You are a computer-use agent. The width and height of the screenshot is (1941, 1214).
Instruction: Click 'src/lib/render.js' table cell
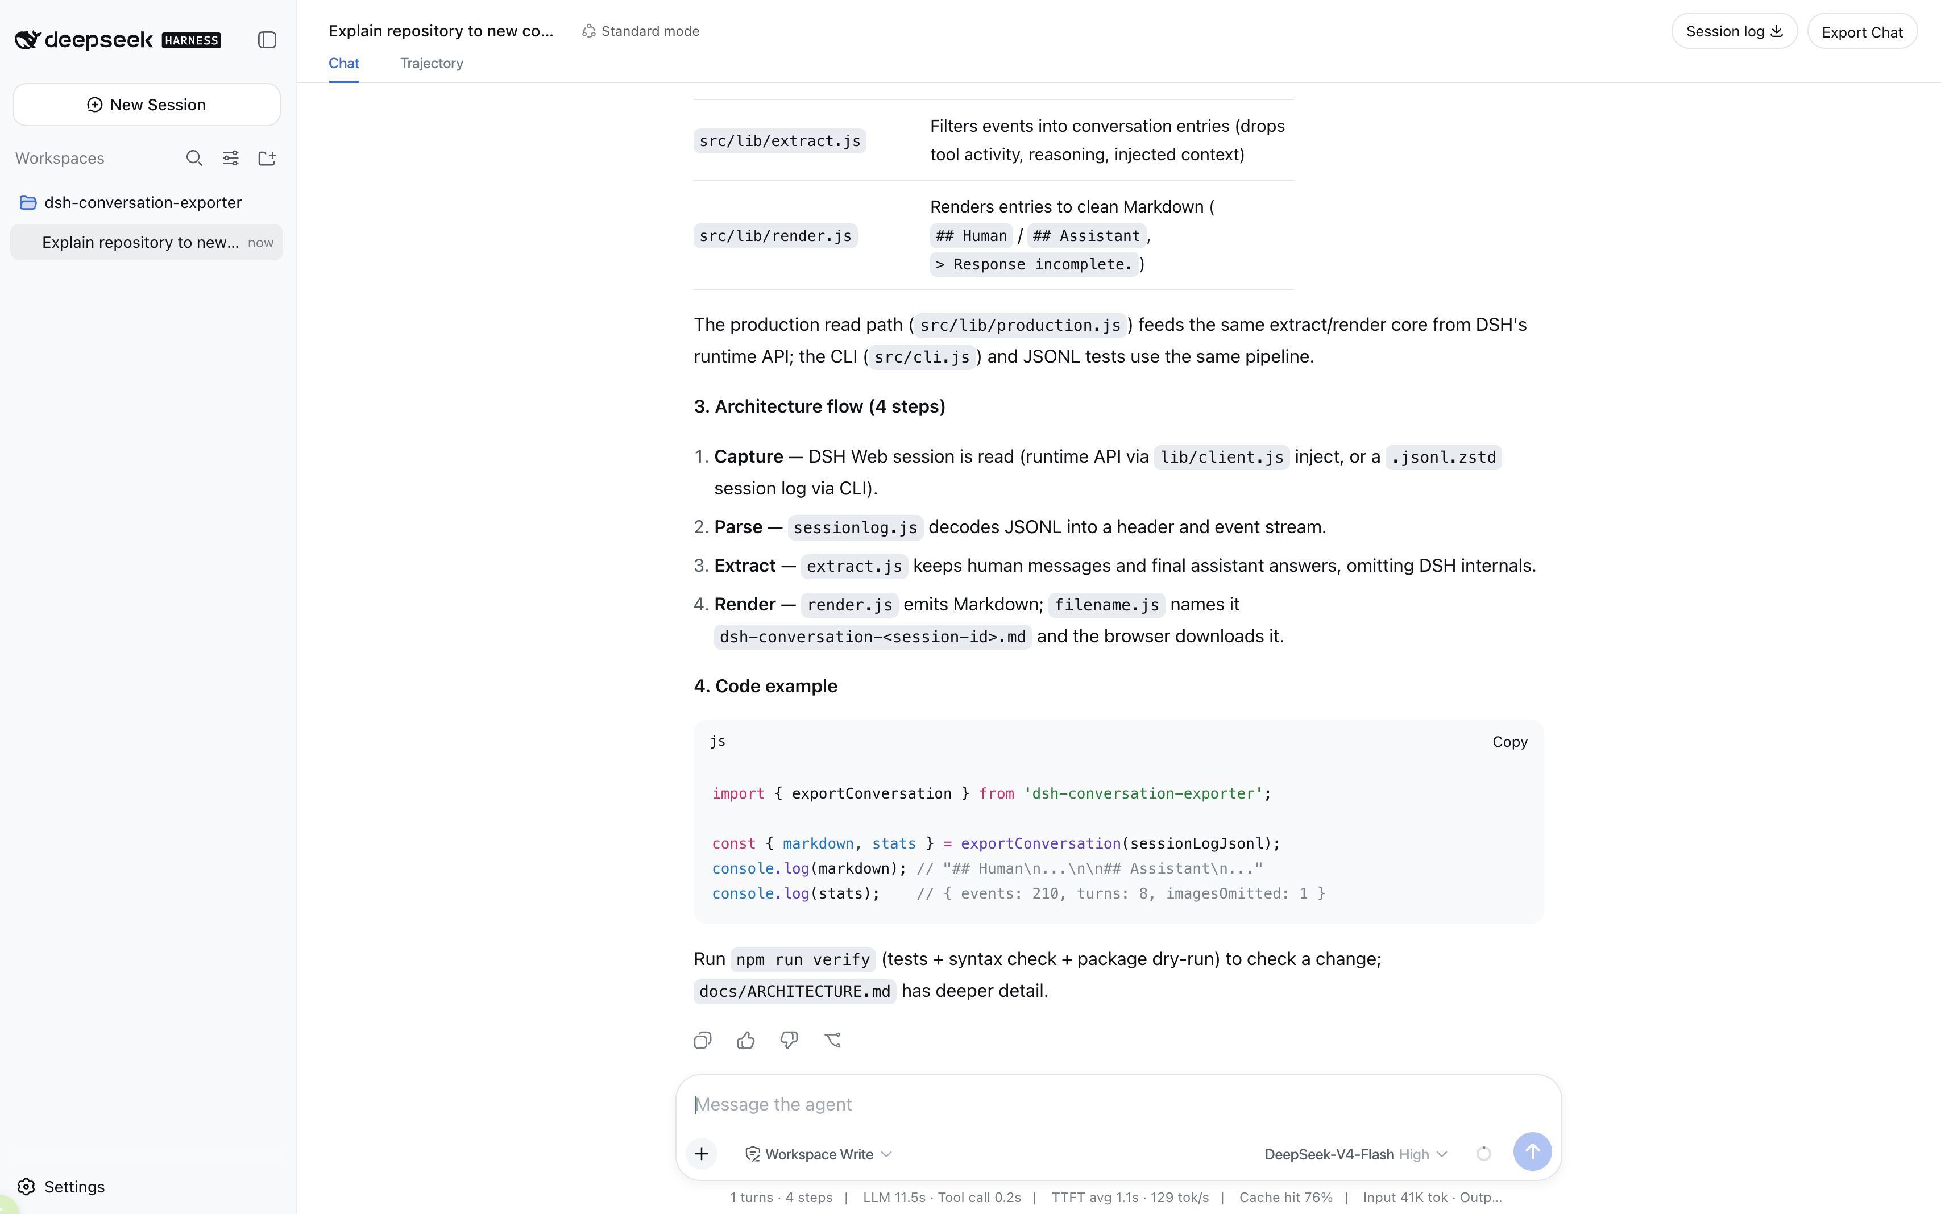775,235
